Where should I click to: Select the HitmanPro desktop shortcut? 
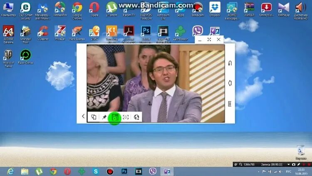point(60,10)
